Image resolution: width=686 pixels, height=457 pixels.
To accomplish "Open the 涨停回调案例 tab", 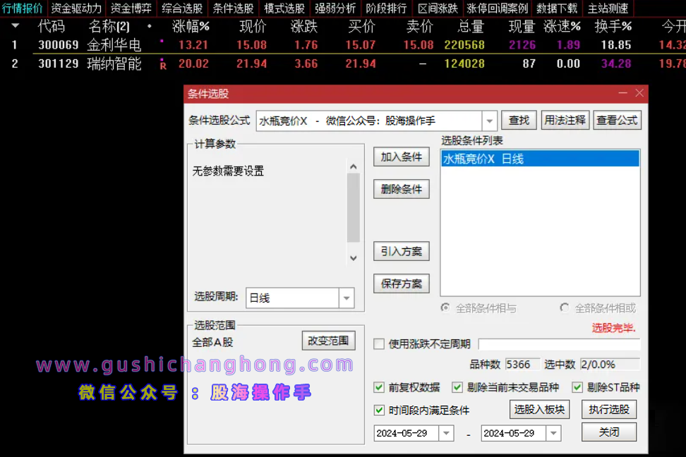I will [498, 8].
